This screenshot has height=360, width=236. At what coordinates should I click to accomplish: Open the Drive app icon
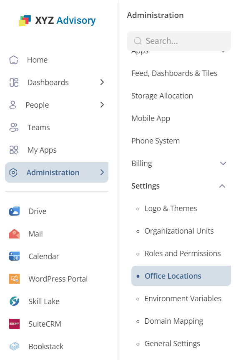(14, 211)
